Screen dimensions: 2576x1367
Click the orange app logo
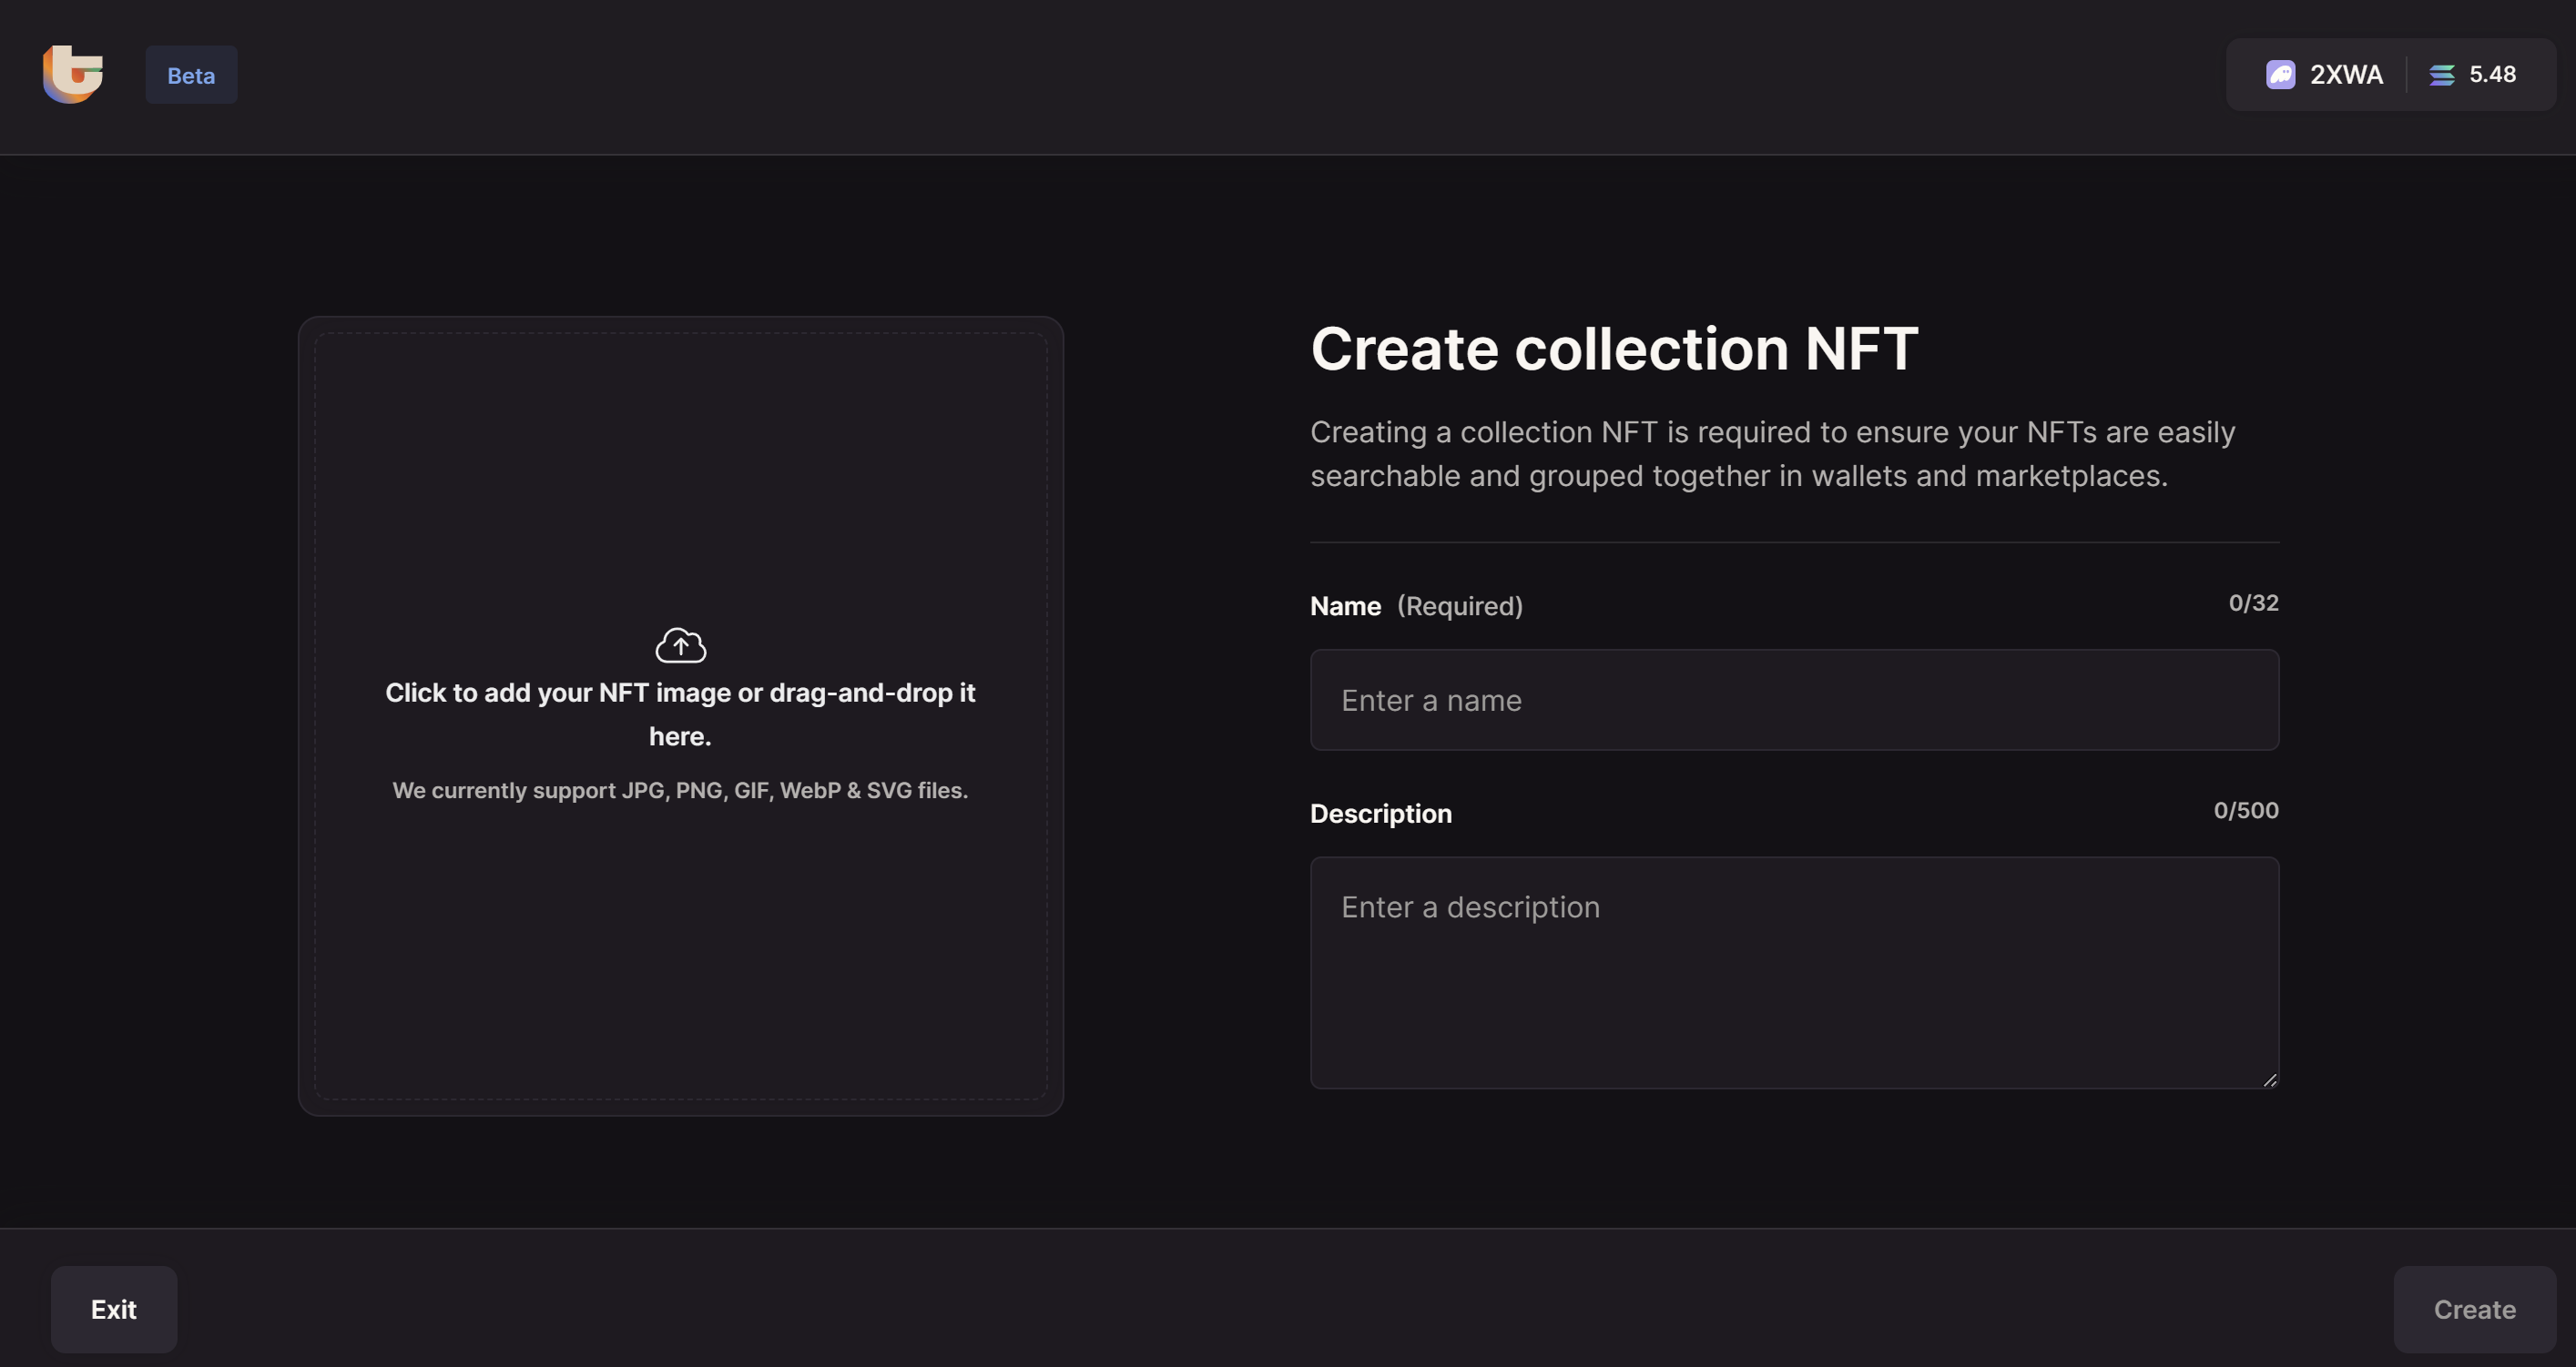(x=73, y=74)
